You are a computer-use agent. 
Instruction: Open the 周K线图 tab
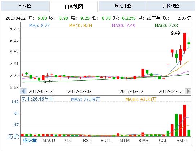pos(123,6)
